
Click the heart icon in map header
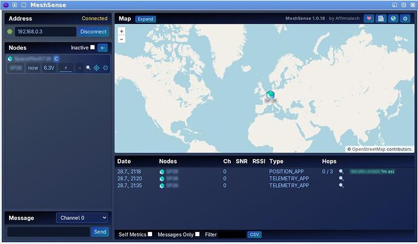click(369, 19)
